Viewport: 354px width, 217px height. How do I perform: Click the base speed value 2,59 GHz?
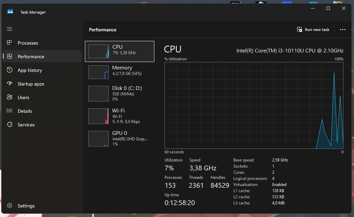point(280,160)
